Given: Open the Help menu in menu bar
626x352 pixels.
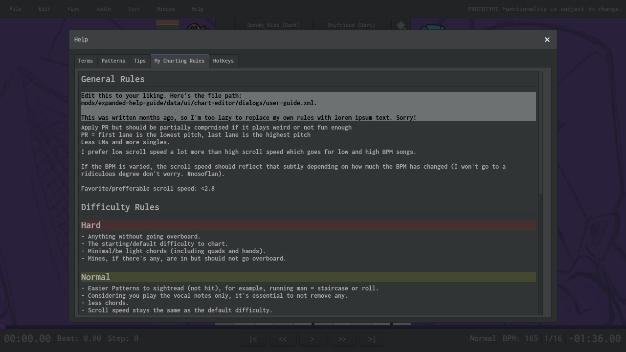Looking at the screenshot, I should coord(197,9).
